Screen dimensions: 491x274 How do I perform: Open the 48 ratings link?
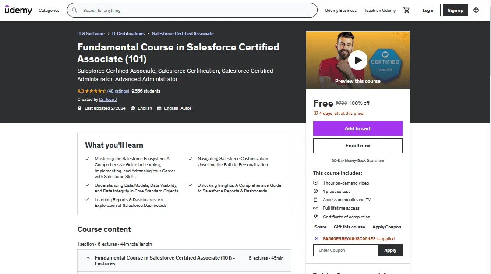[x=118, y=91]
